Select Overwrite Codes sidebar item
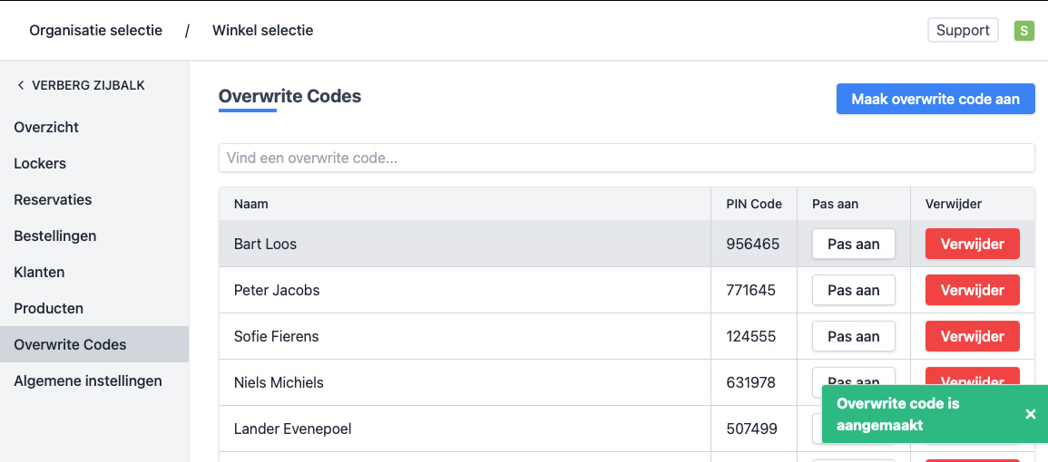The width and height of the screenshot is (1048, 462). coord(70,344)
